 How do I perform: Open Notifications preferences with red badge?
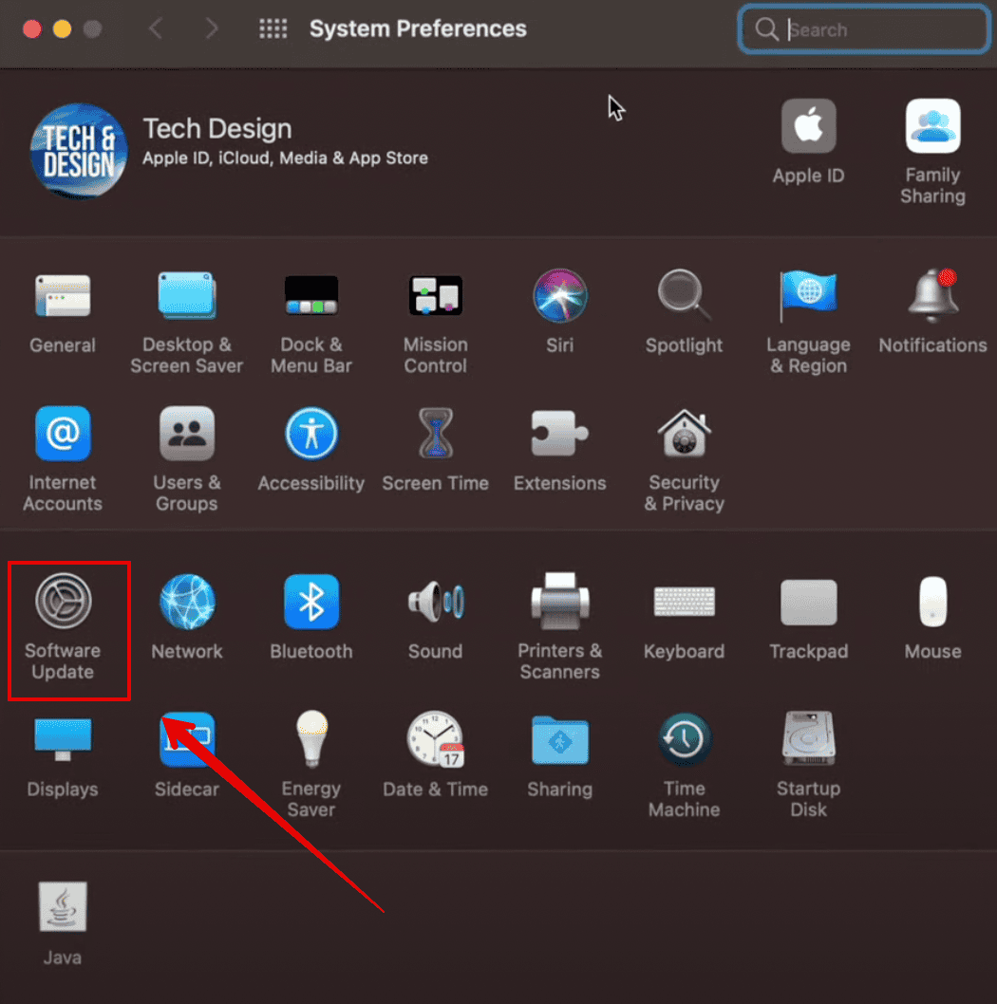[x=932, y=297]
